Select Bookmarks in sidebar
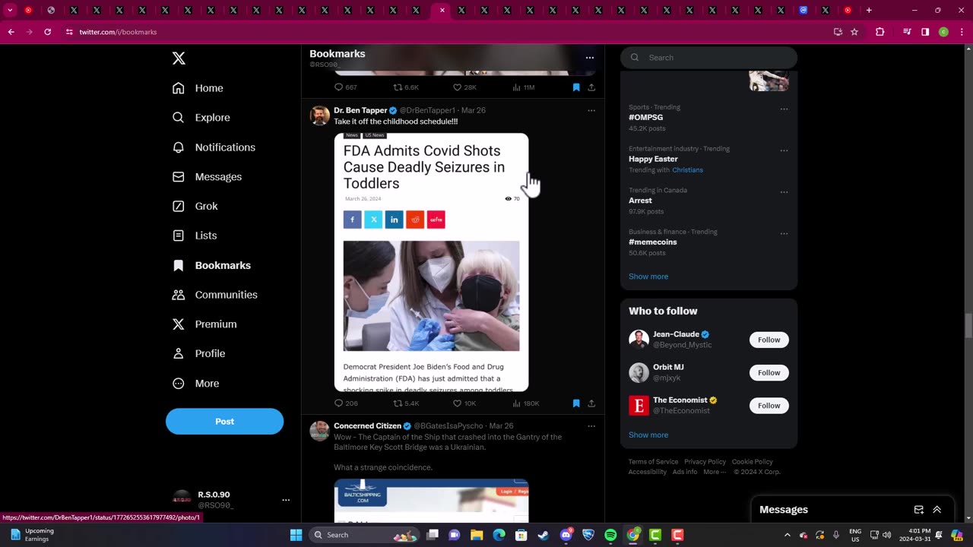Viewport: 973px width, 547px height. [211, 265]
